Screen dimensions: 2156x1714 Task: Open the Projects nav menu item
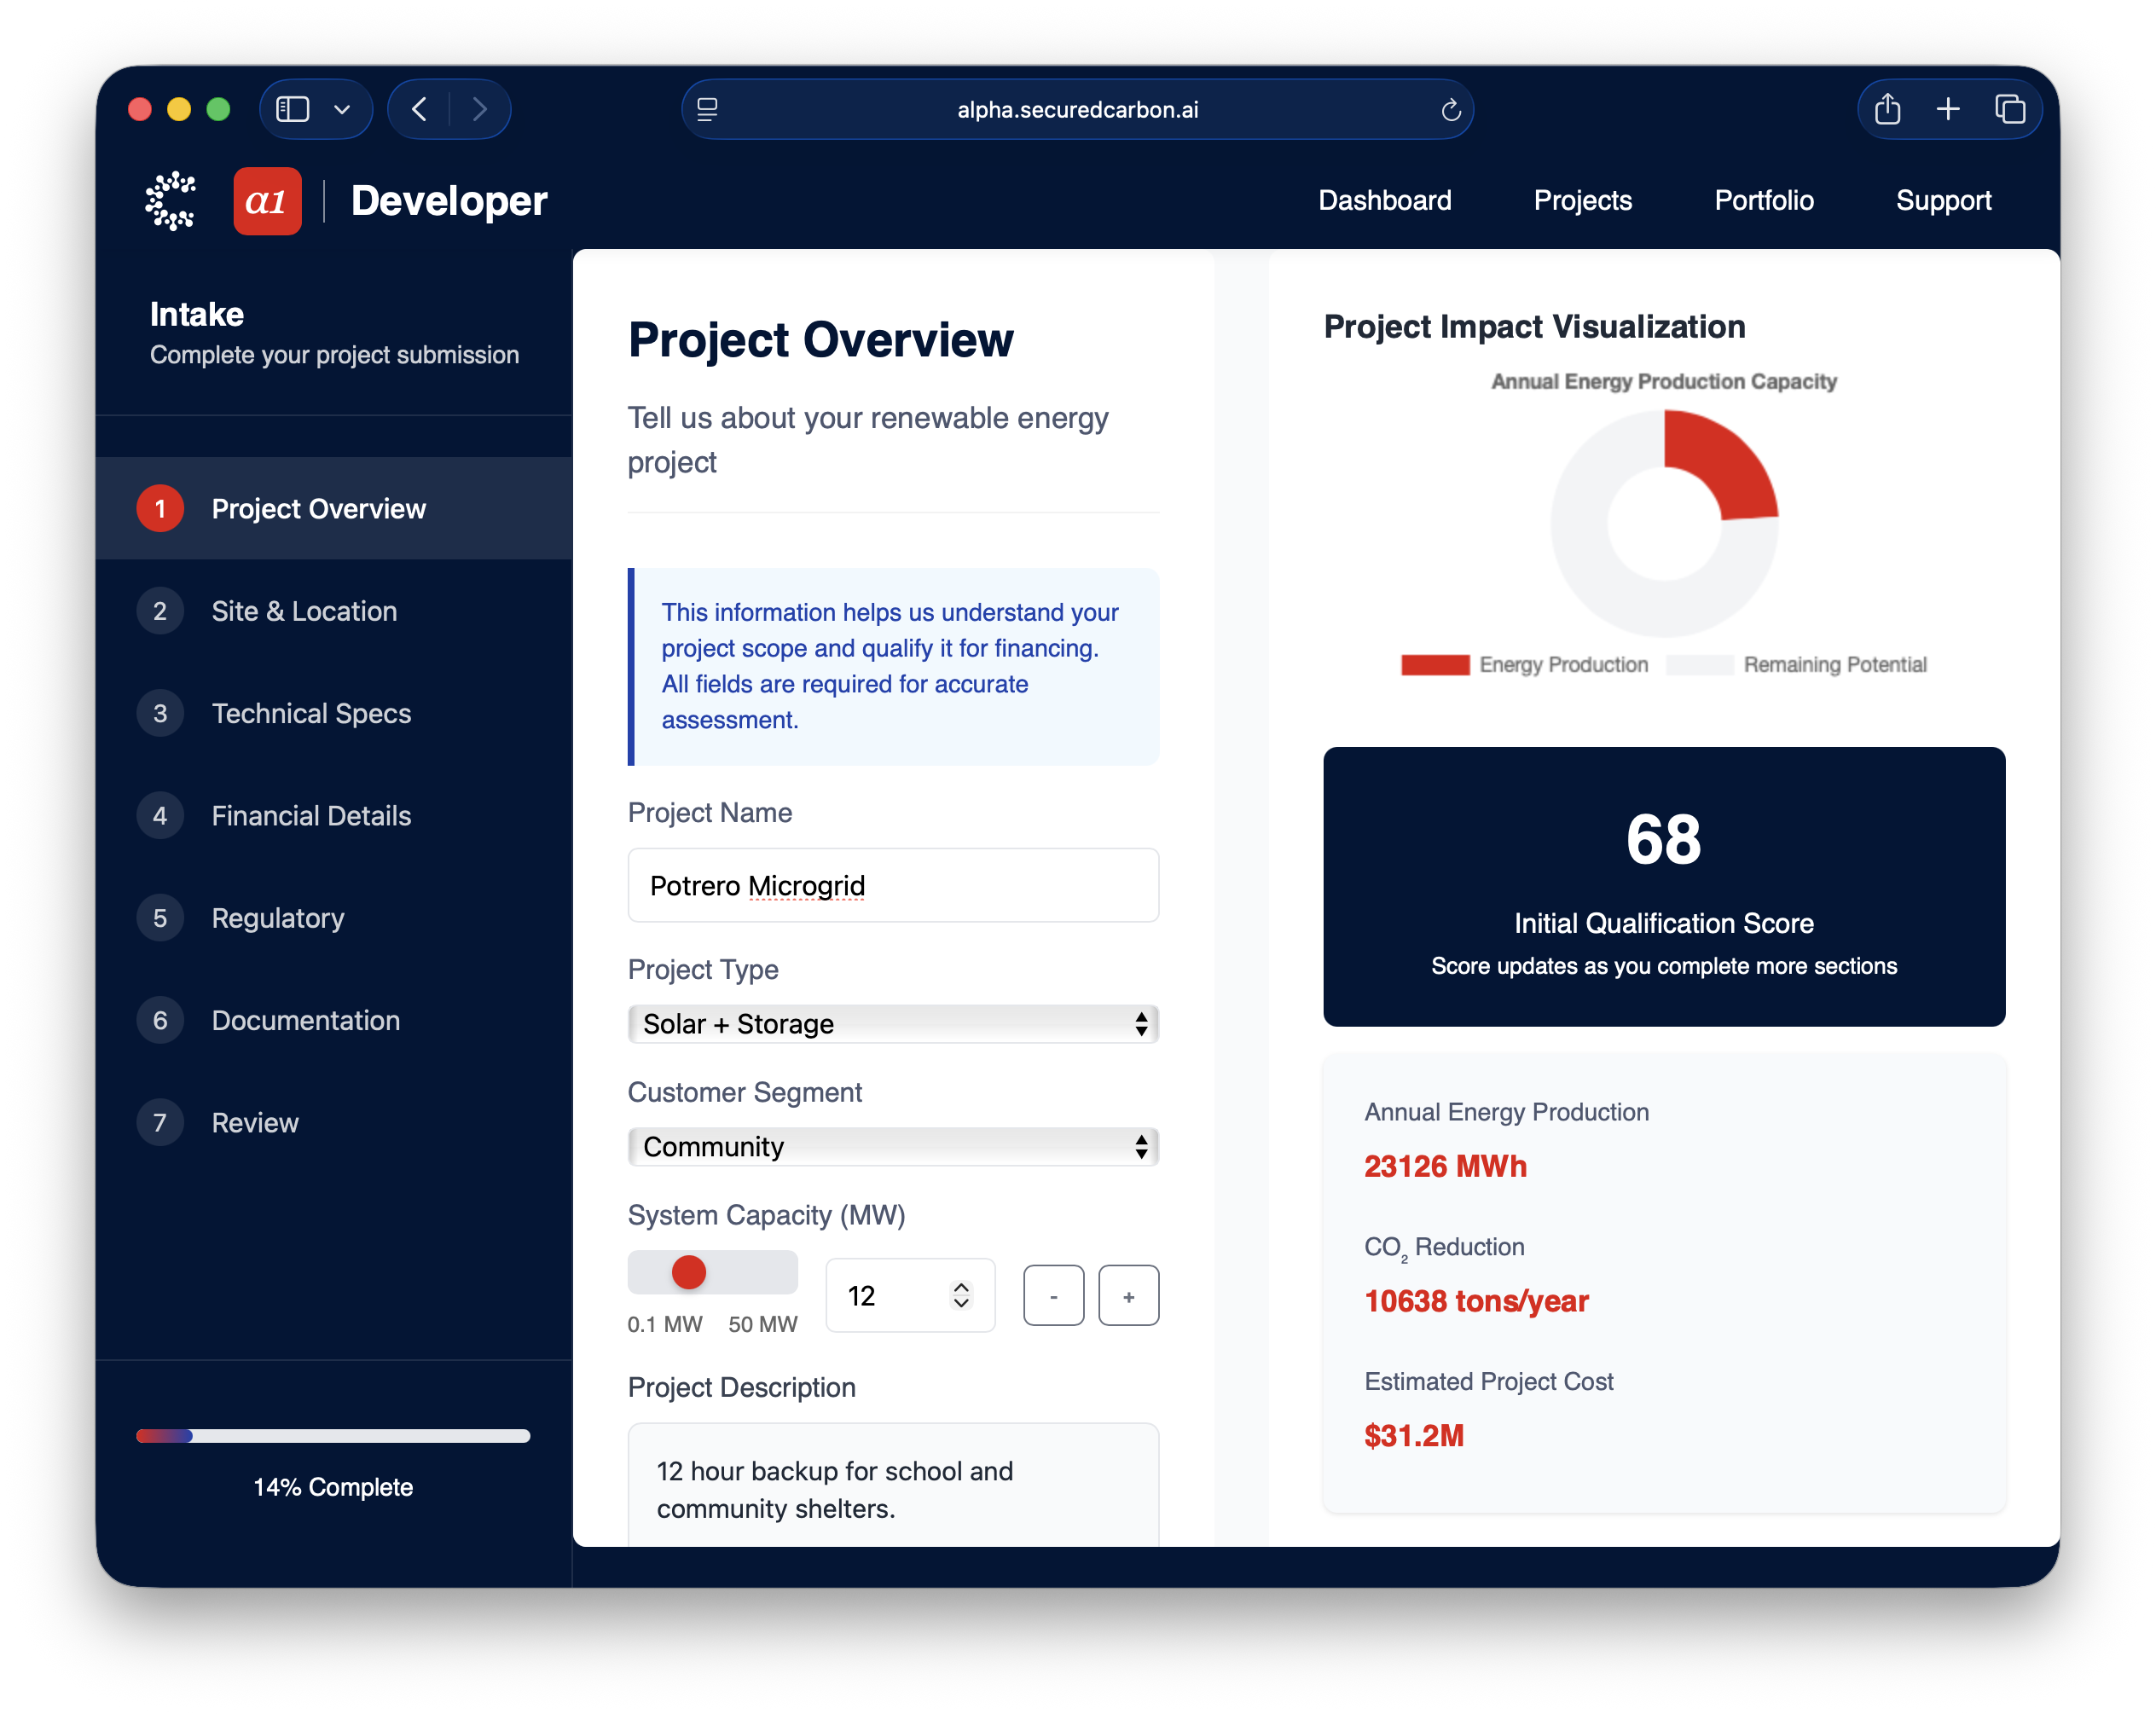tap(1582, 201)
